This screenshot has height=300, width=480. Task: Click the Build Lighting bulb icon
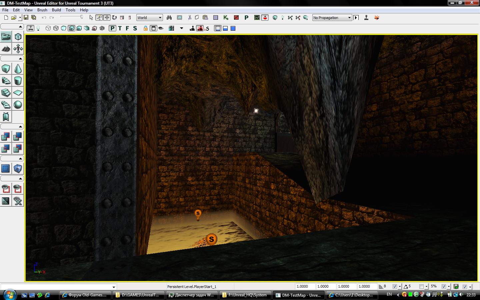[282, 18]
